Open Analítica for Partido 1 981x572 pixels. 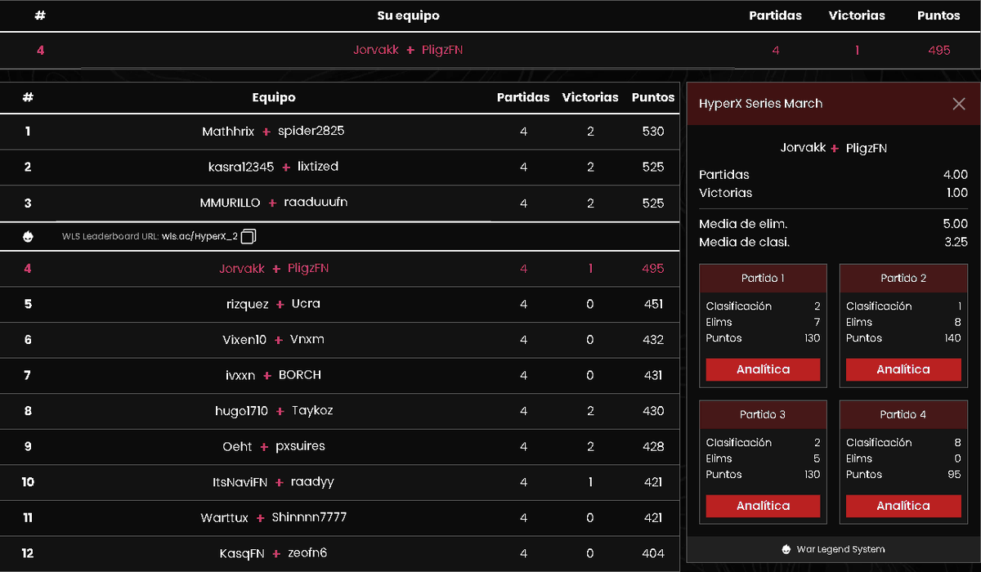(x=763, y=369)
